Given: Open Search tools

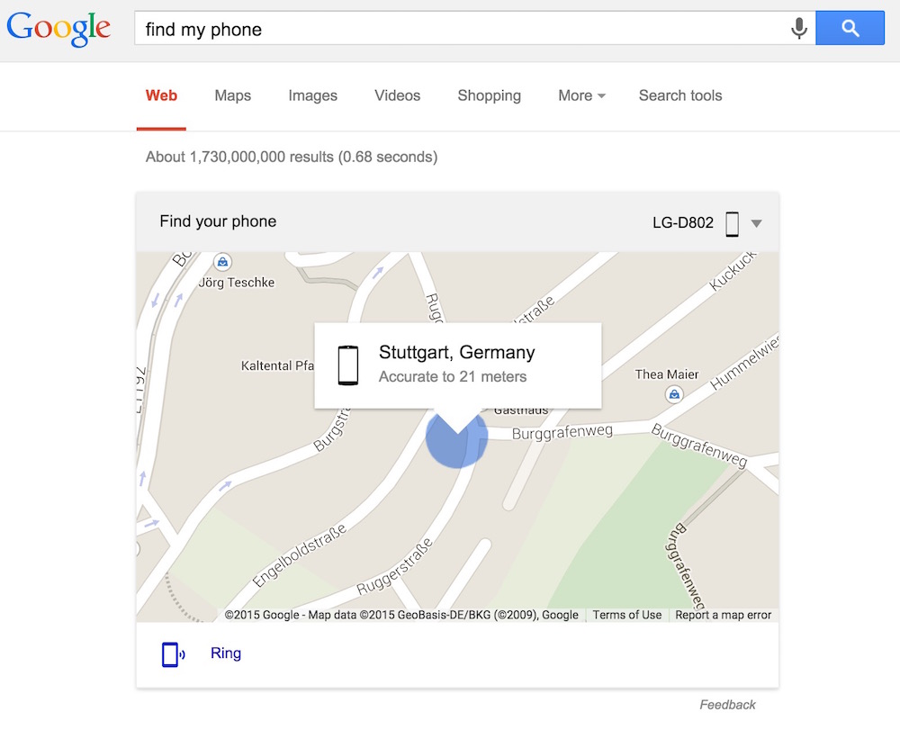Looking at the screenshot, I should pos(680,95).
